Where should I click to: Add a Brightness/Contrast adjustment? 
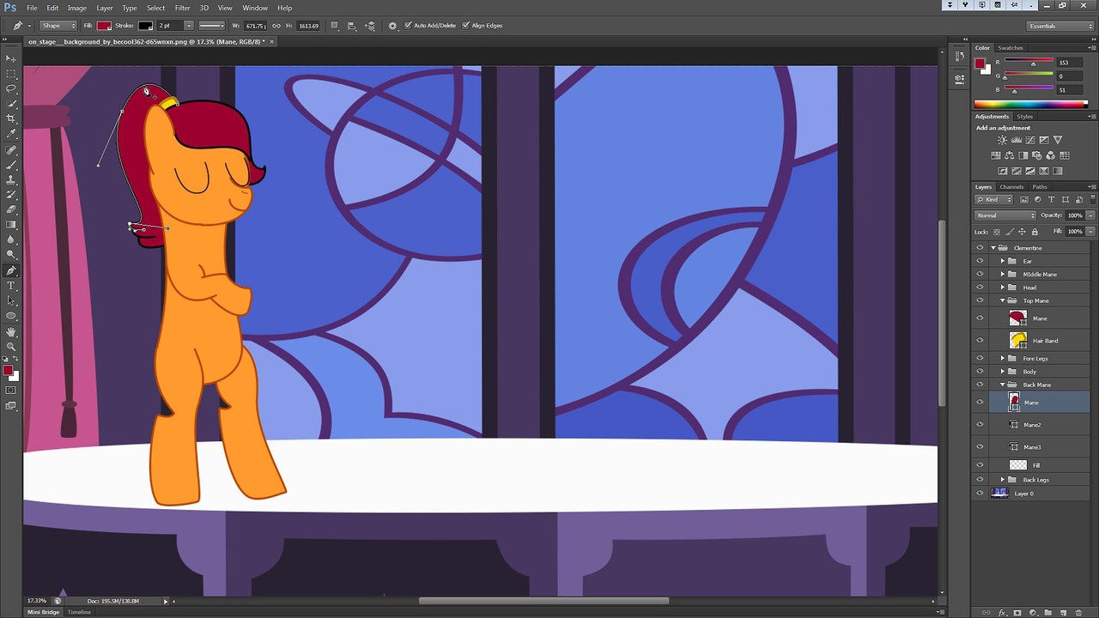1003,140
